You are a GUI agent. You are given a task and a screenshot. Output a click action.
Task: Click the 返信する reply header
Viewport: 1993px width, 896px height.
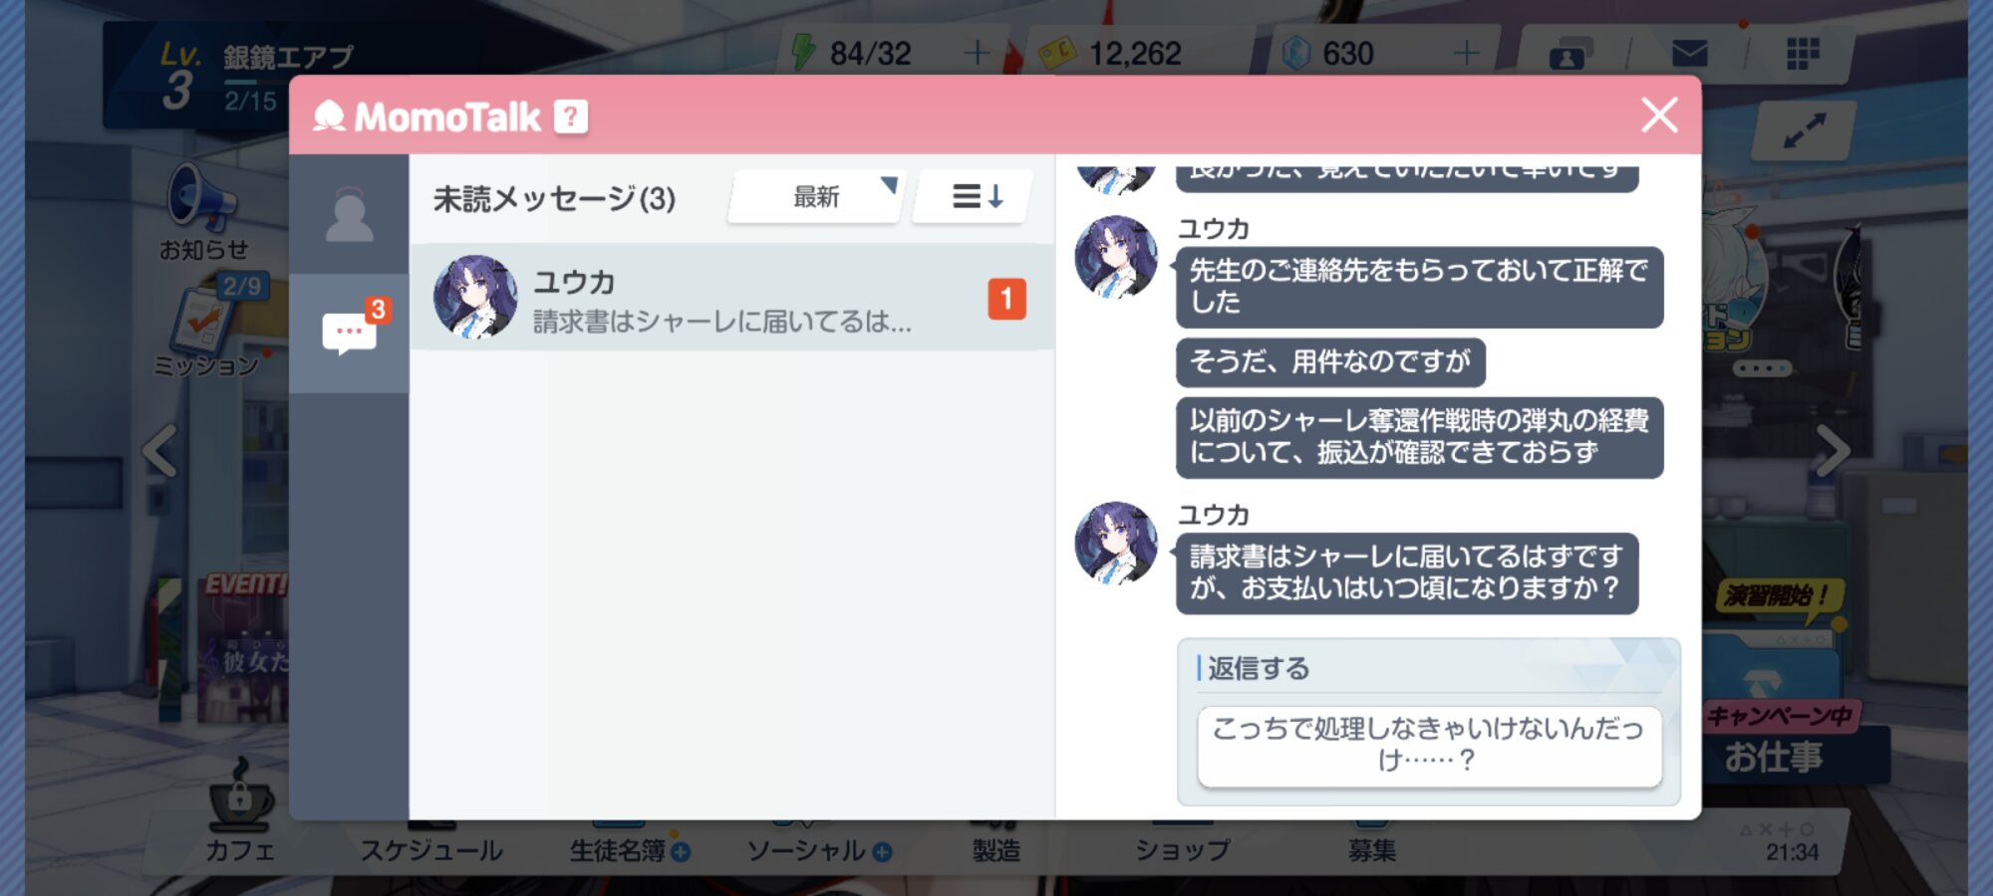pos(1258,668)
